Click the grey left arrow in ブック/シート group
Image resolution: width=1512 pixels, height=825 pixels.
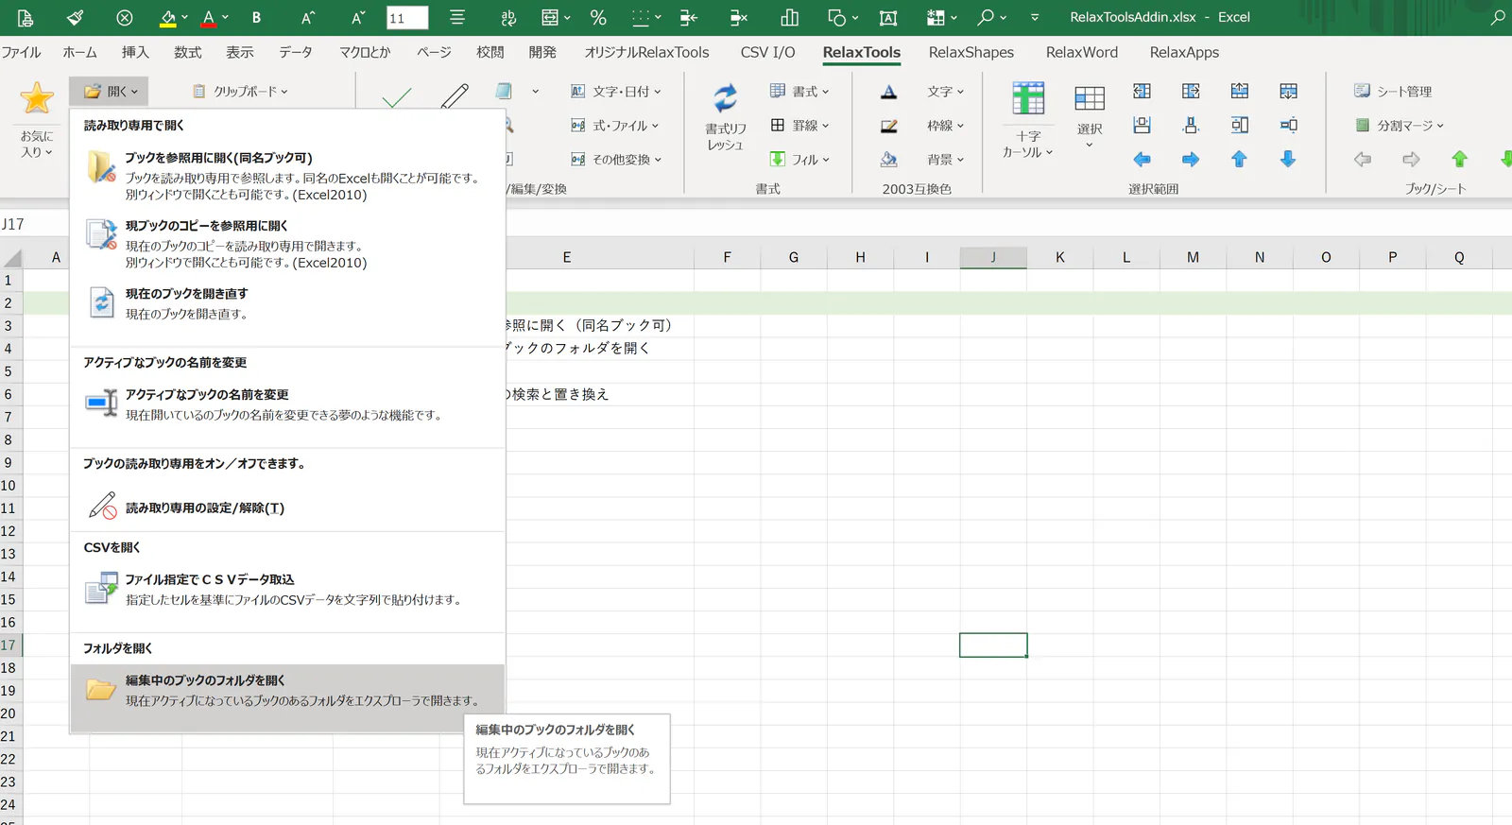click(x=1362, y=160)
